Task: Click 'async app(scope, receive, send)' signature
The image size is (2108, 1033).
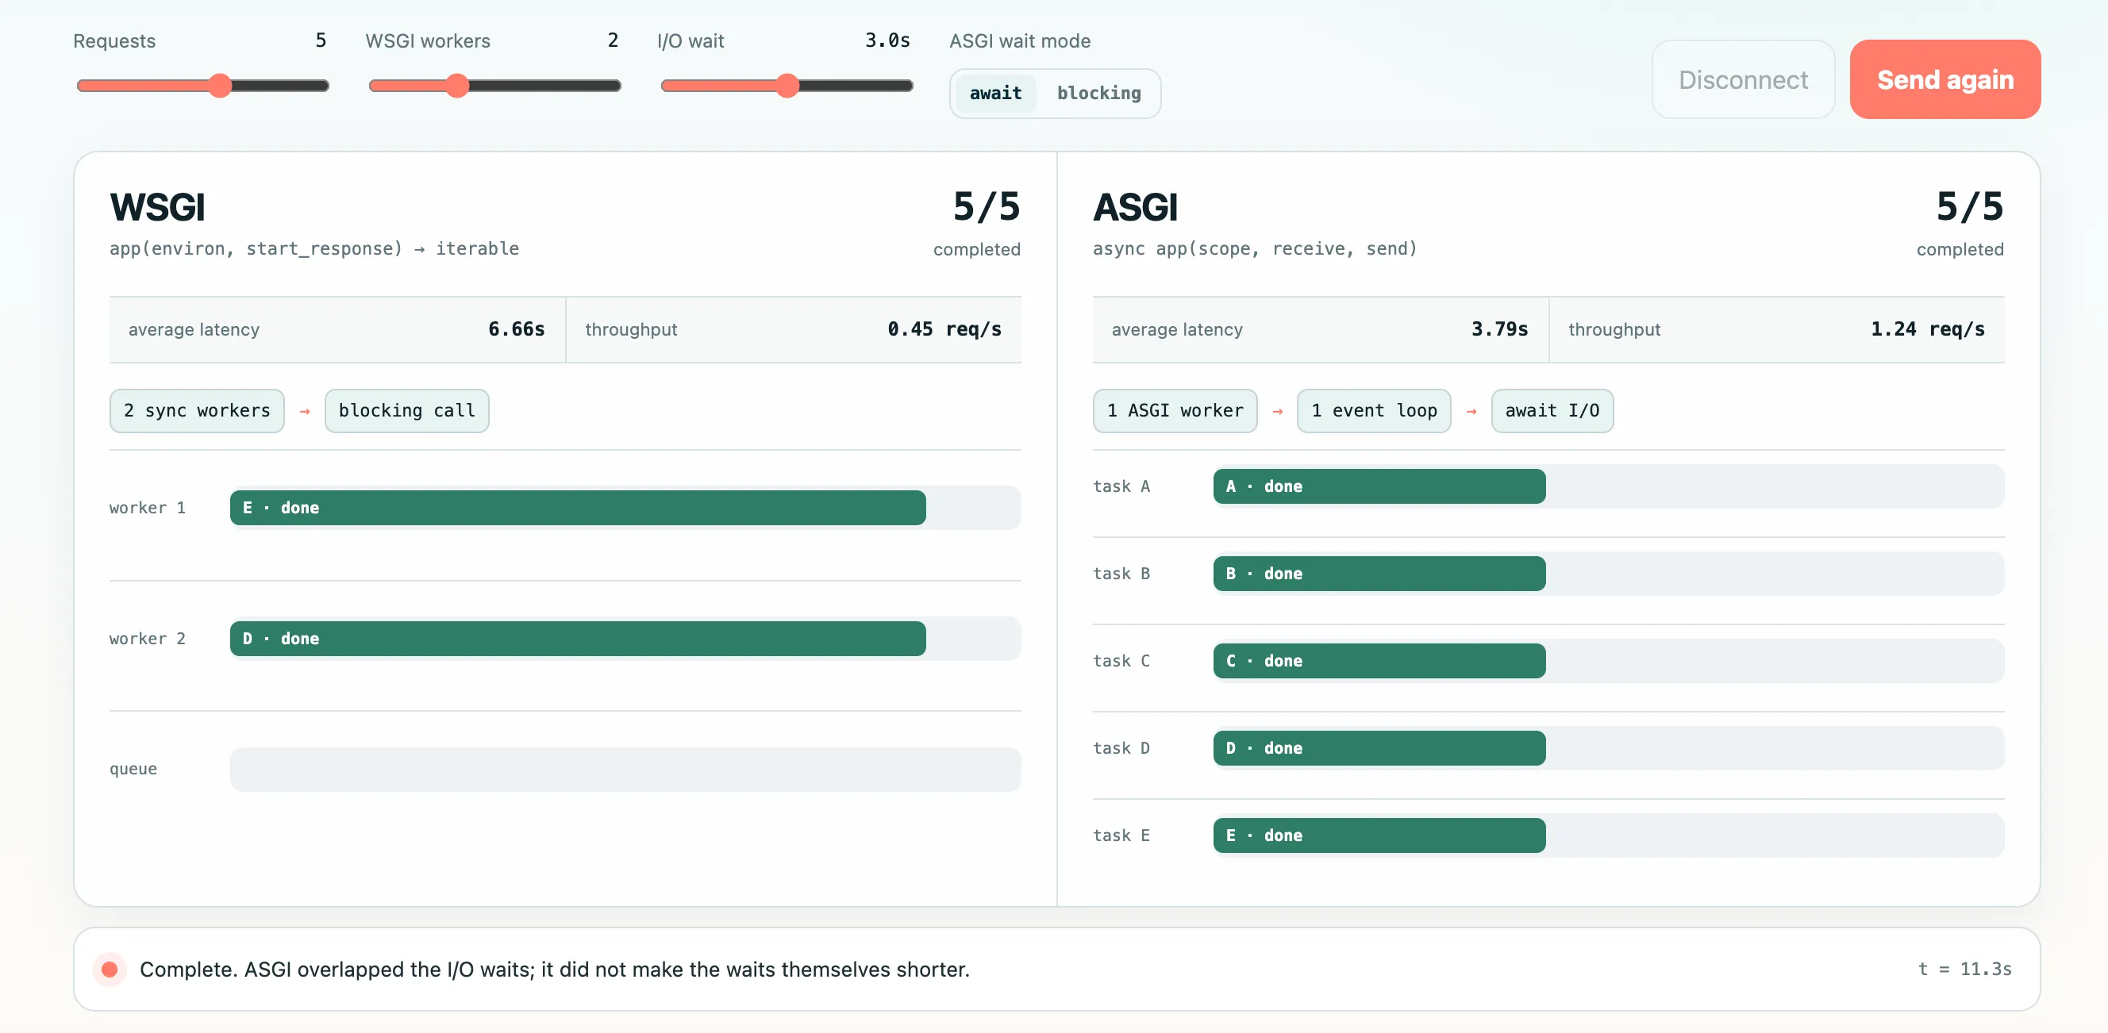Action: 1255,248
